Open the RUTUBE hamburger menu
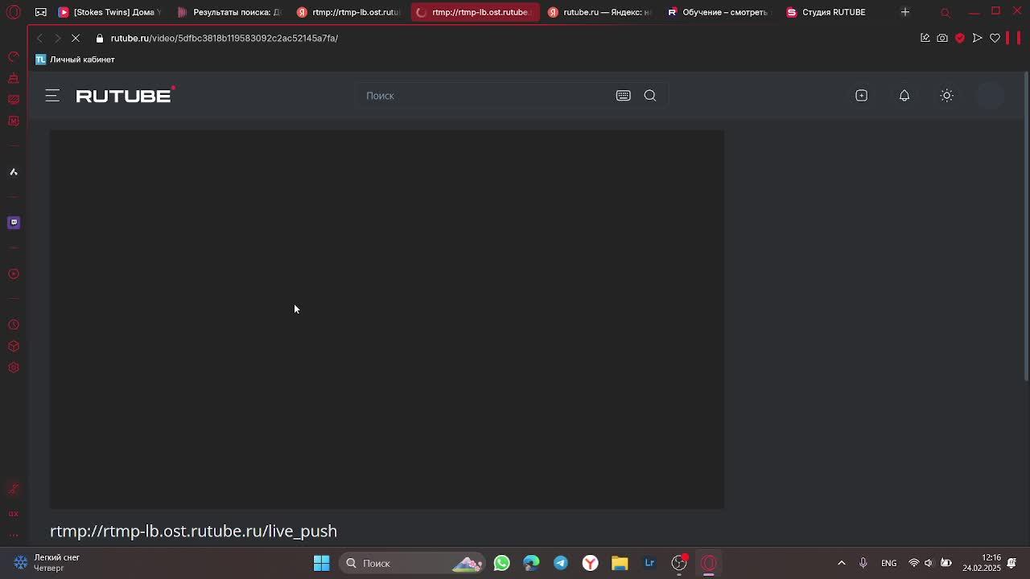Viewport: 1030px width, 579px height. (52, 96)
